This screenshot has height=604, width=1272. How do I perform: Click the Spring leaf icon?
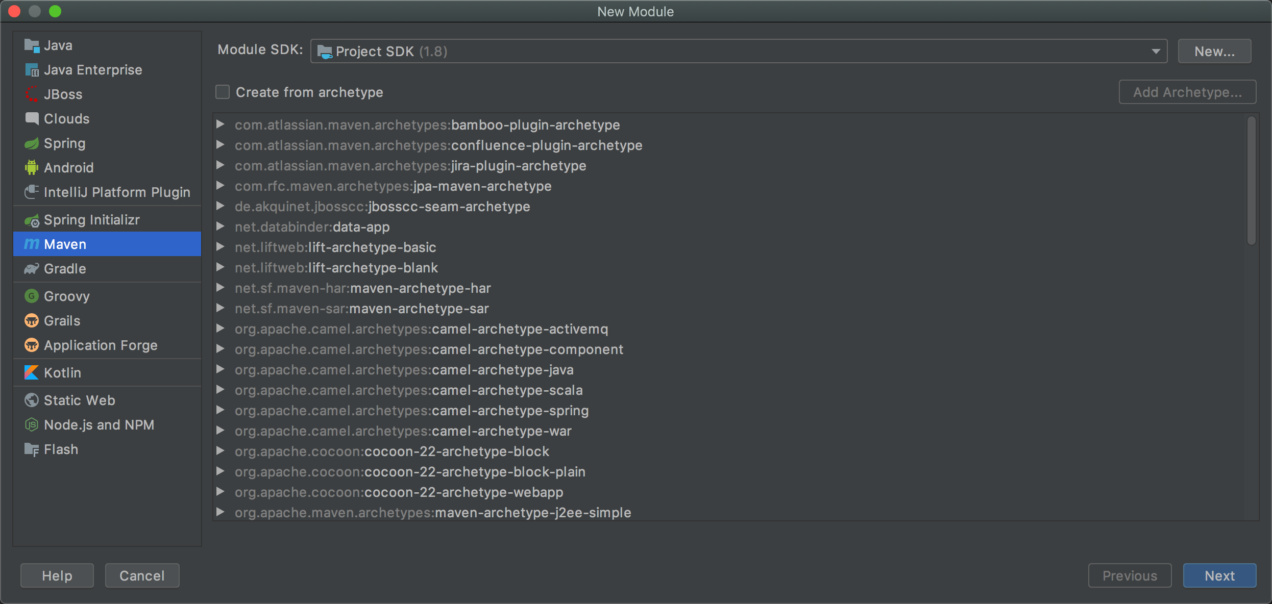[31, 143]
